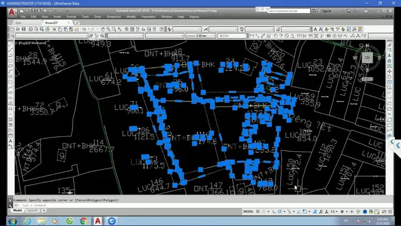The image size is (401, 226).
Task: Open the text style dropdown
Action: click(x=187, y=29)
